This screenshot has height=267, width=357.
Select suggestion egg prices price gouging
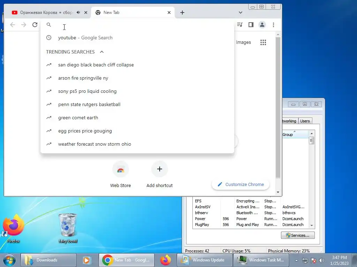point(137,131)
